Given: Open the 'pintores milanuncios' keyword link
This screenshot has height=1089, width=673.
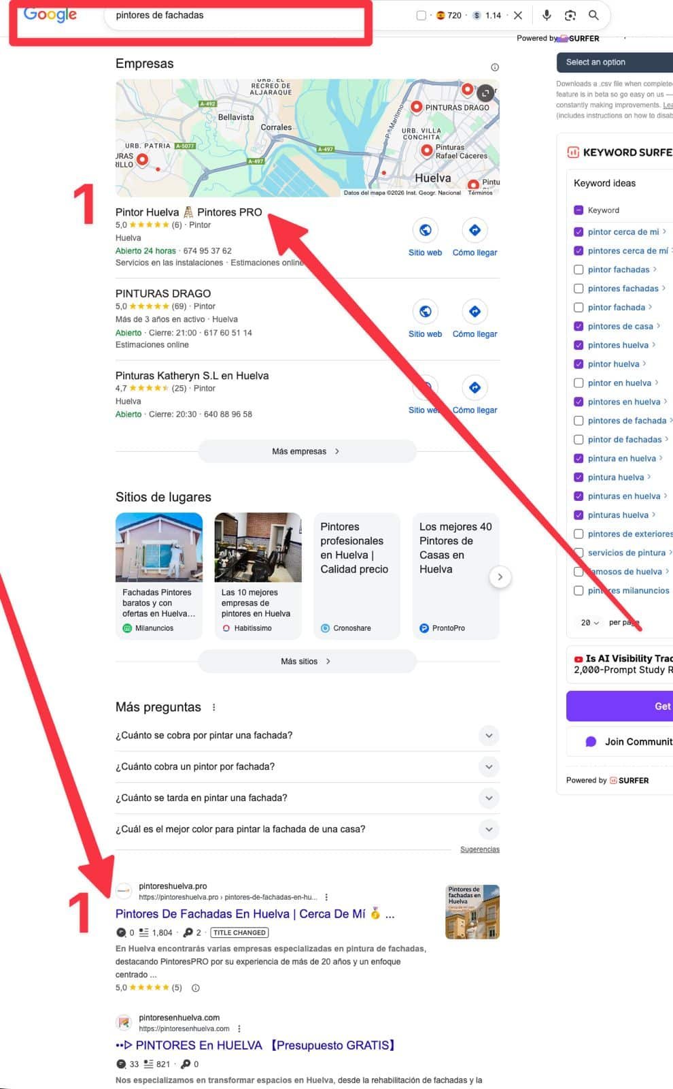Looking at the screenshot, I should click(x=629, y=591).
